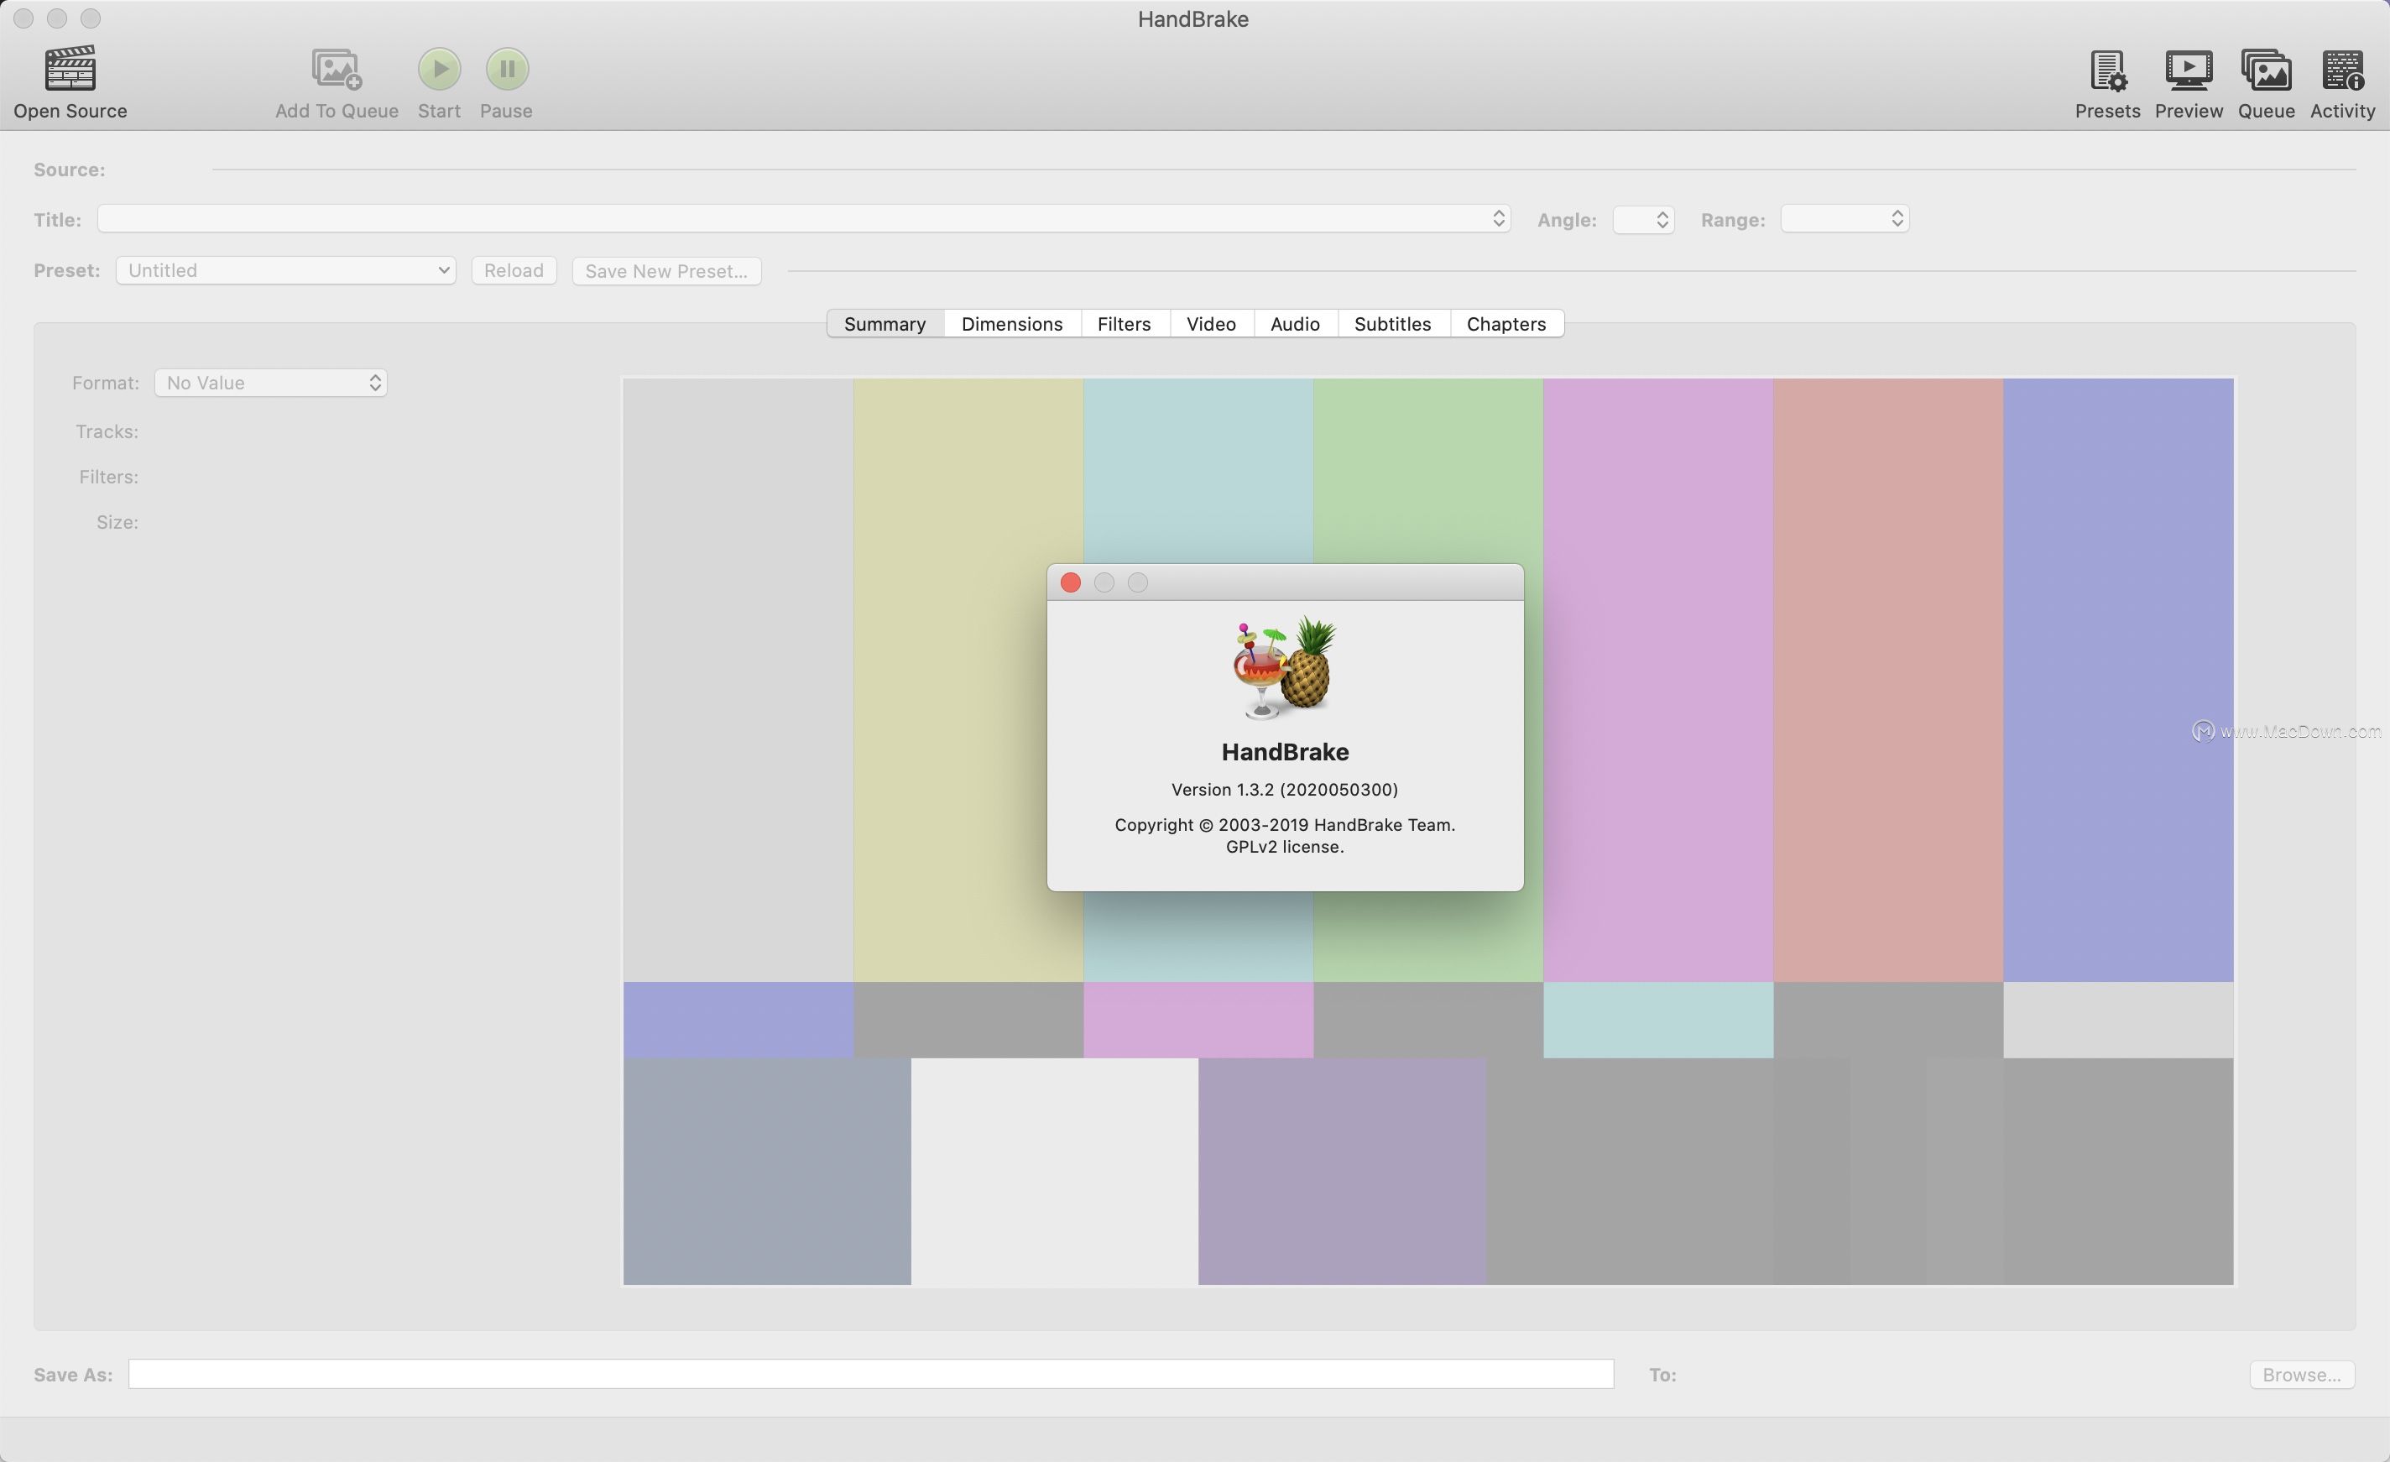Click the Add To Queue icon
This screenshot has width=2390, height=1462.
pos(337,69)
